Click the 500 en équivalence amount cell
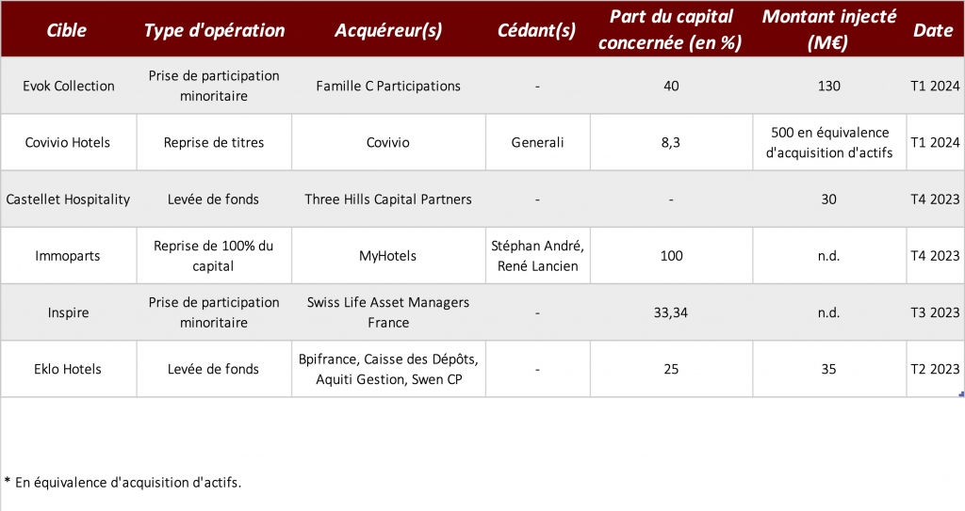The width and height of the screenshot is (965, 511). click(x=829, y=142)
